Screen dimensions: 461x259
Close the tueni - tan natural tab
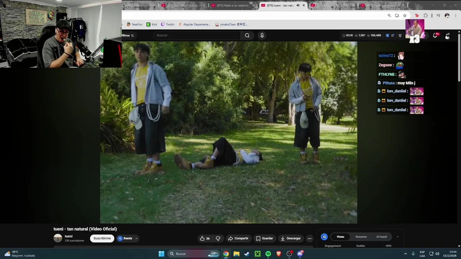click(304, 5)
